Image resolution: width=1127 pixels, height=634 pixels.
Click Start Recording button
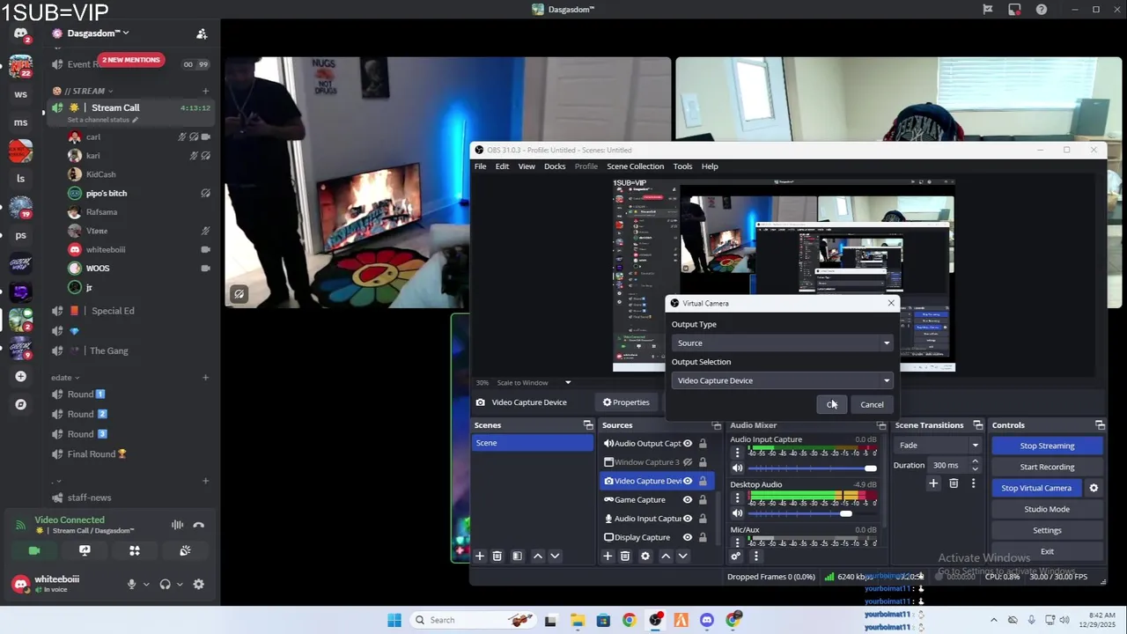tap(1047, 467)
